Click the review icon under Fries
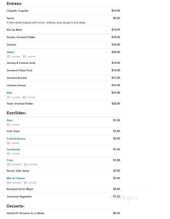The width and height of the screenshot is (170, 219). coord(8,164)
